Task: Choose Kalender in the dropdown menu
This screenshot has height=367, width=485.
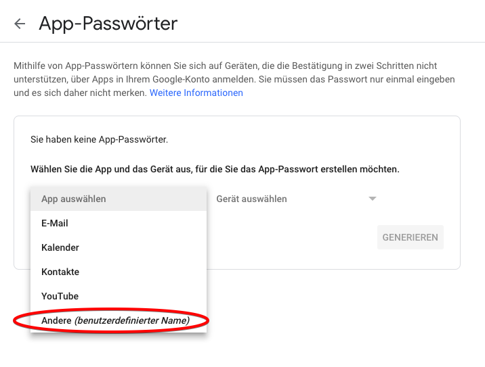Action: (x=60, y=247)
